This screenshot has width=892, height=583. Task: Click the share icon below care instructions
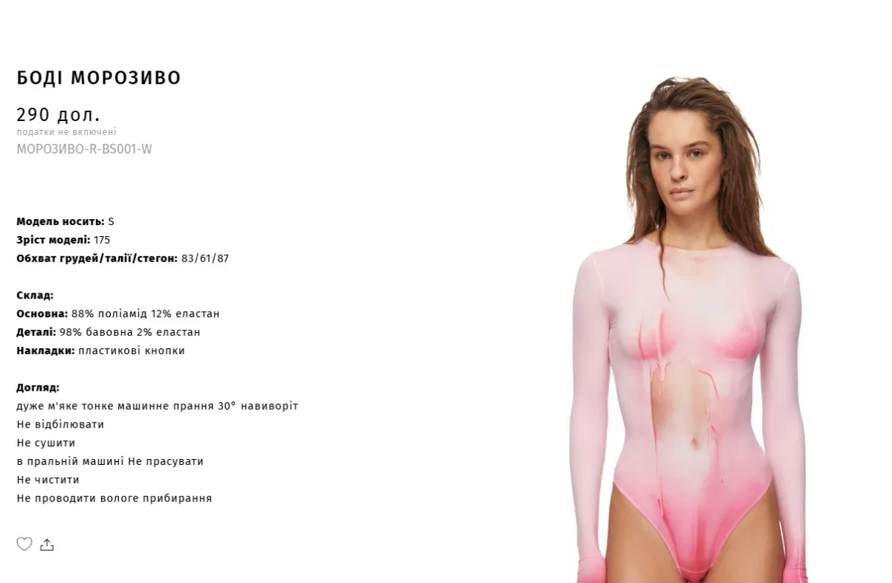[x=47, y=544]
